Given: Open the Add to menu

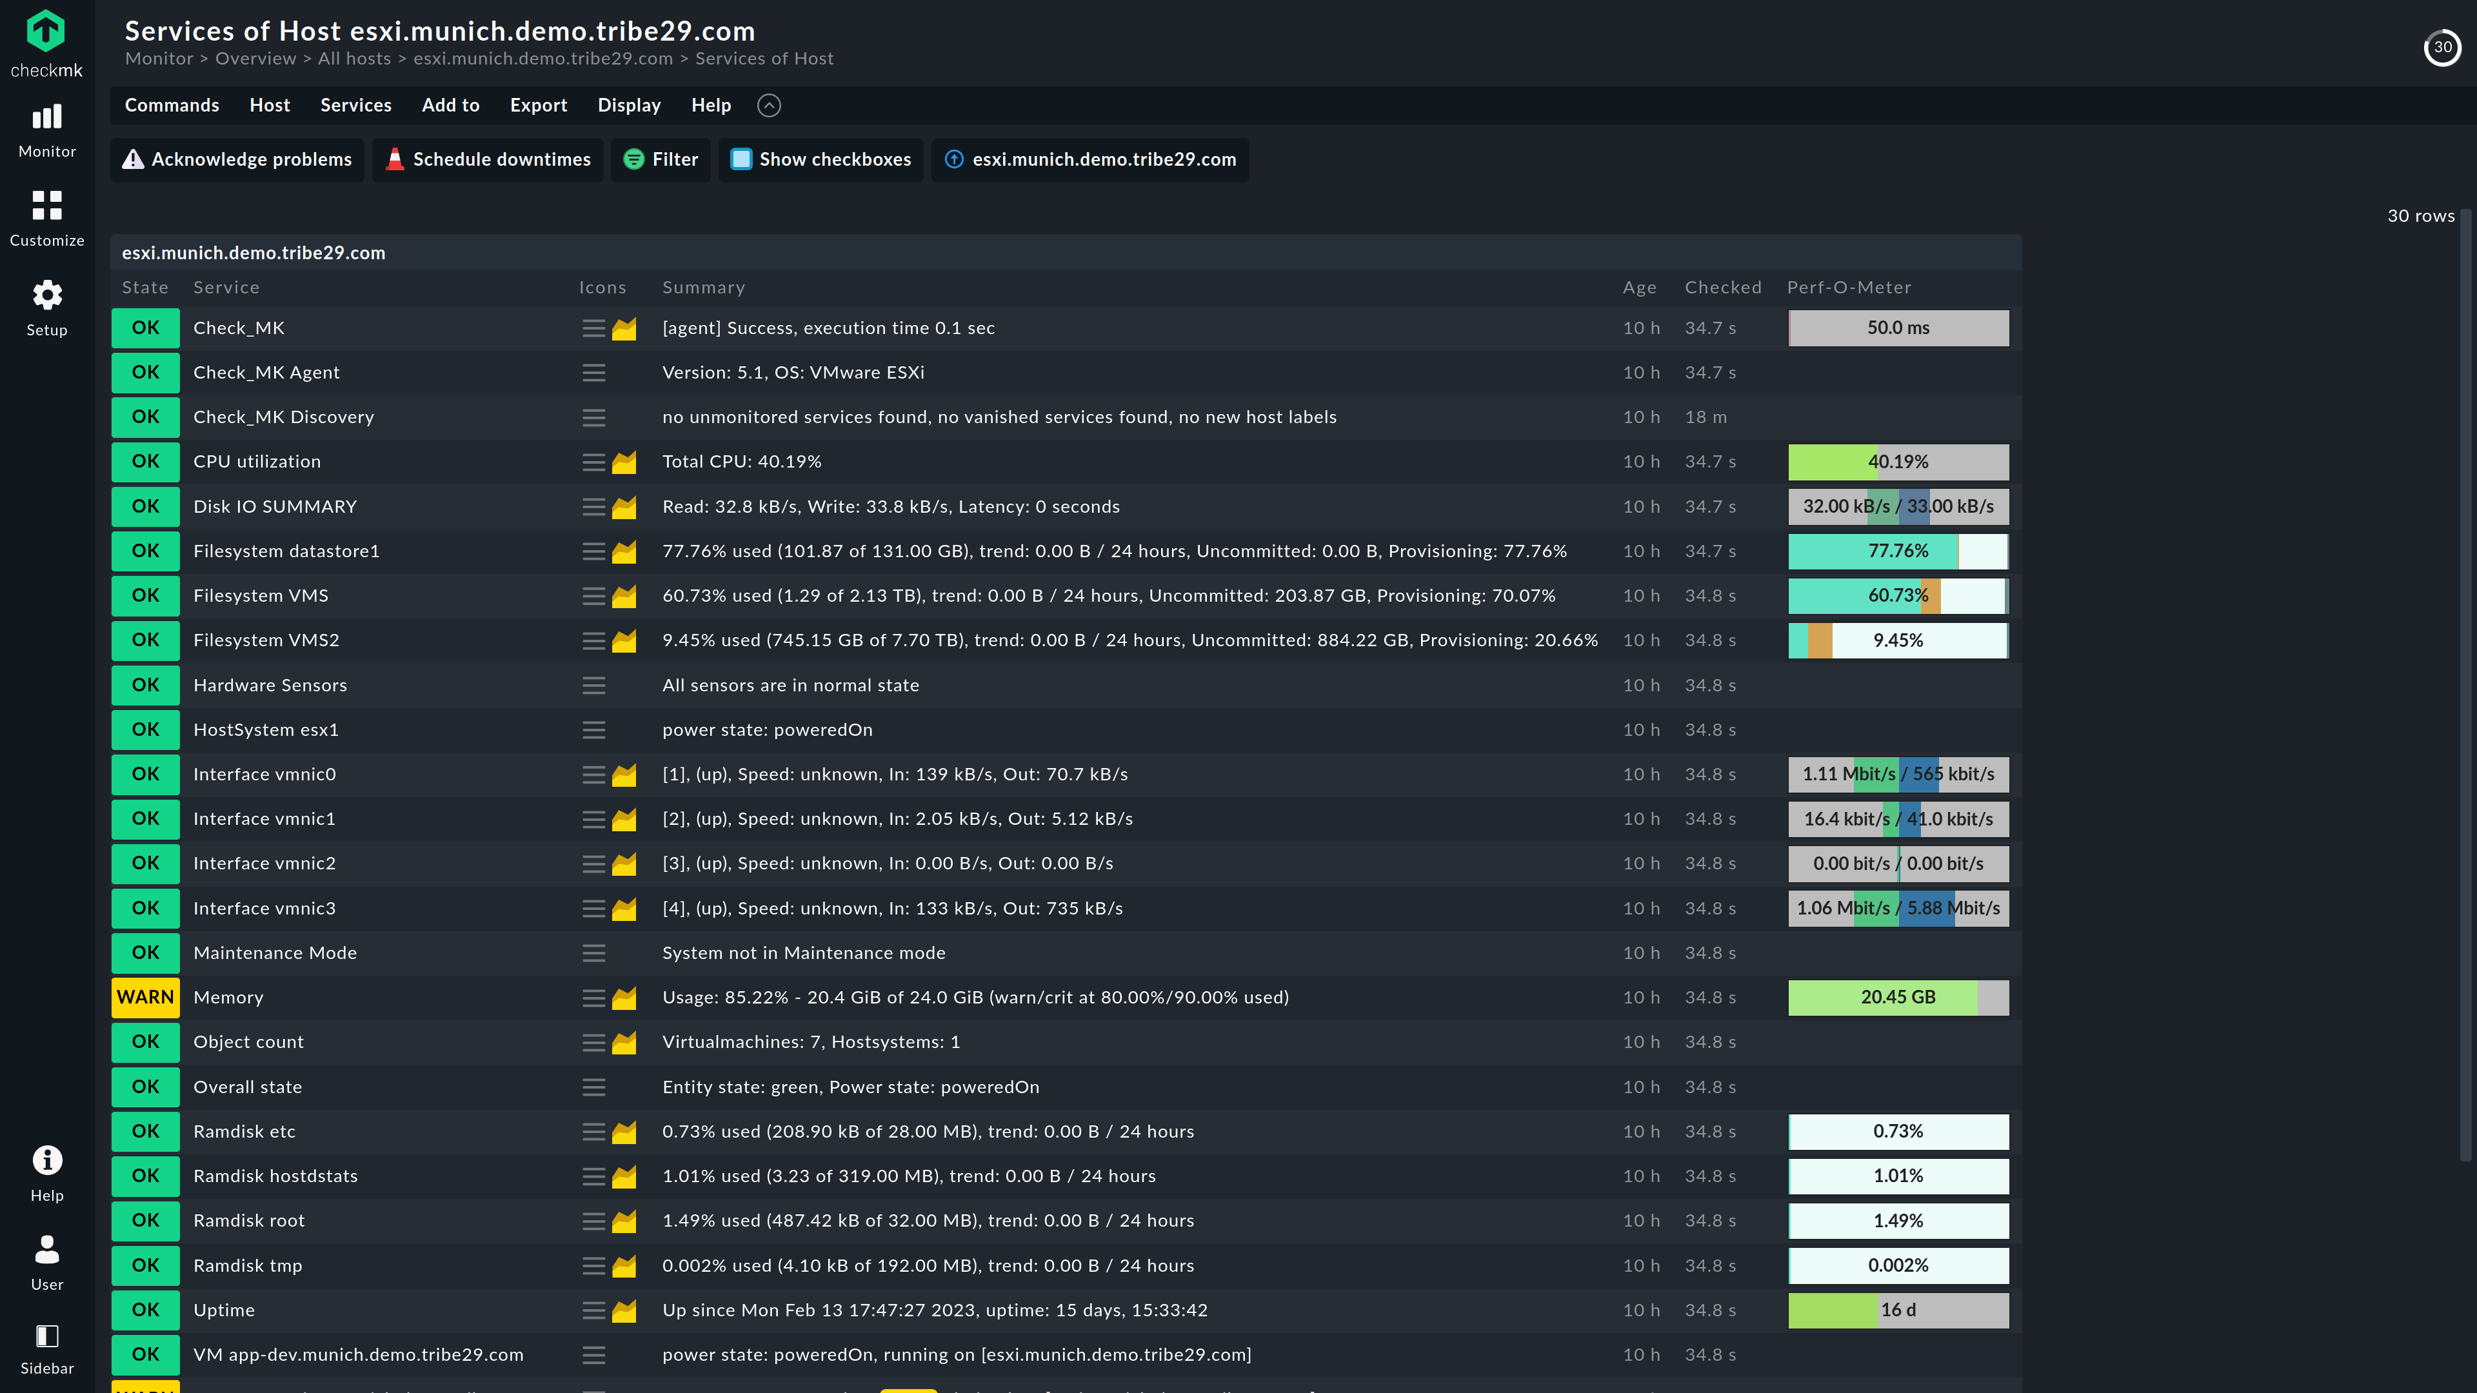Looking at the screenshot, I should point(450,106).
